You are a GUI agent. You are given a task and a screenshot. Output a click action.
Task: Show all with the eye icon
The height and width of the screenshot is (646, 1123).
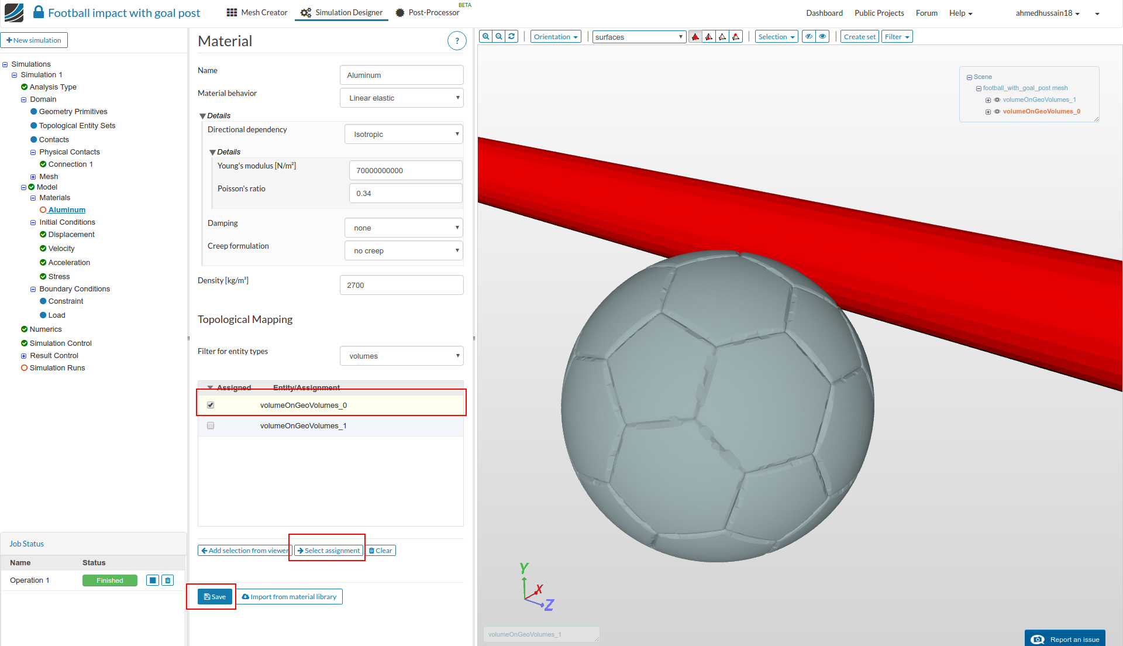(822, 36)
